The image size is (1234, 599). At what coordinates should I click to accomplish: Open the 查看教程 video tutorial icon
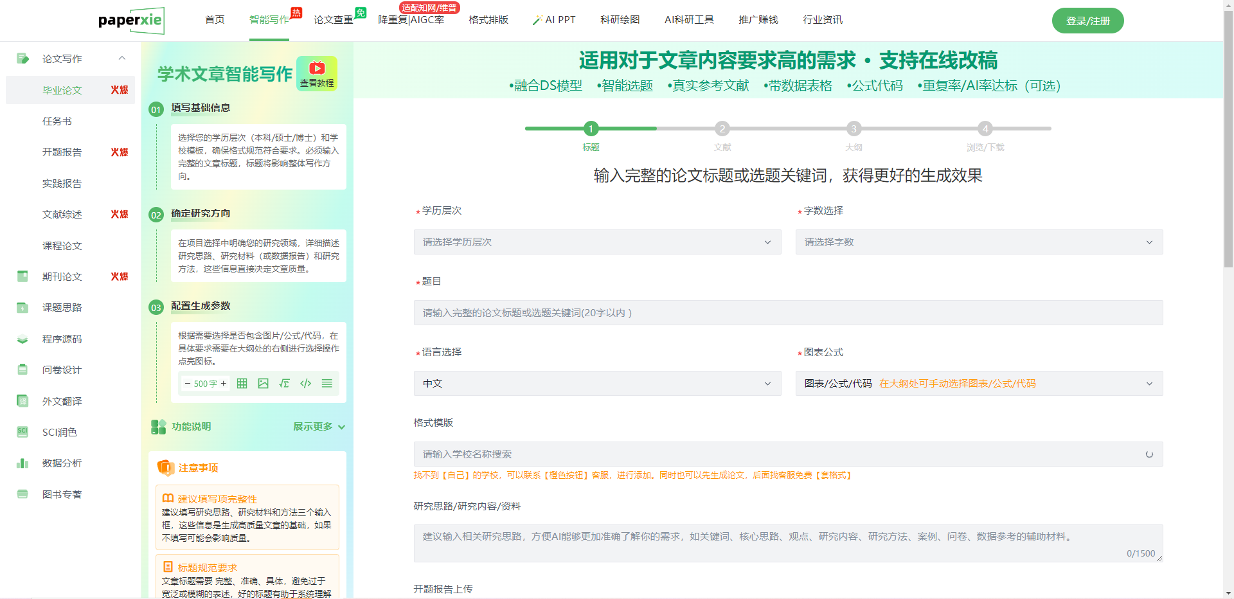[317, 73]
